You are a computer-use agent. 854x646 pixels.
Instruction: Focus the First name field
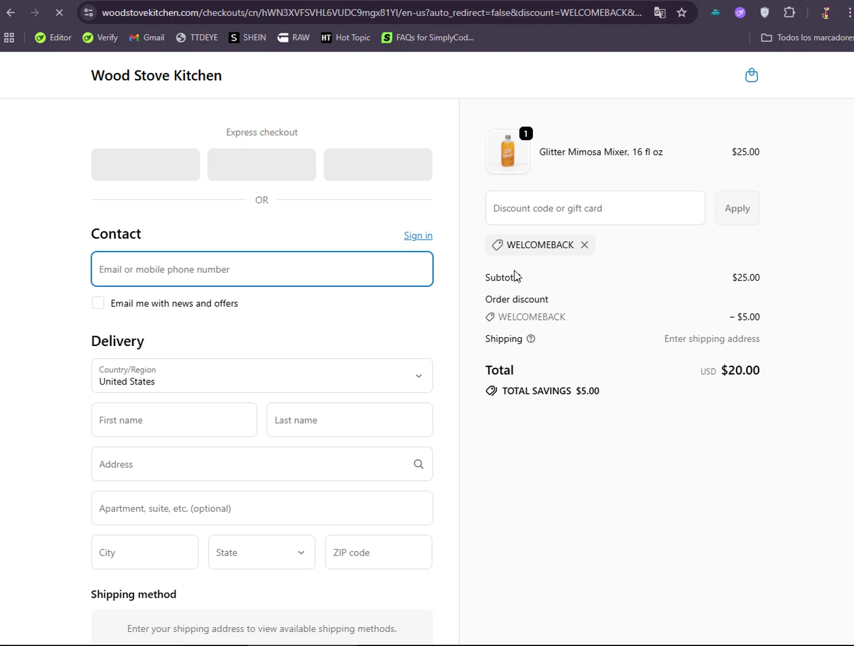(x=174, y=420)
